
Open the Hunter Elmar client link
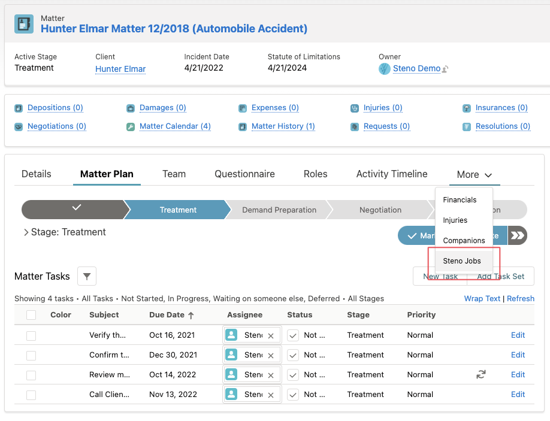(120, 69)
